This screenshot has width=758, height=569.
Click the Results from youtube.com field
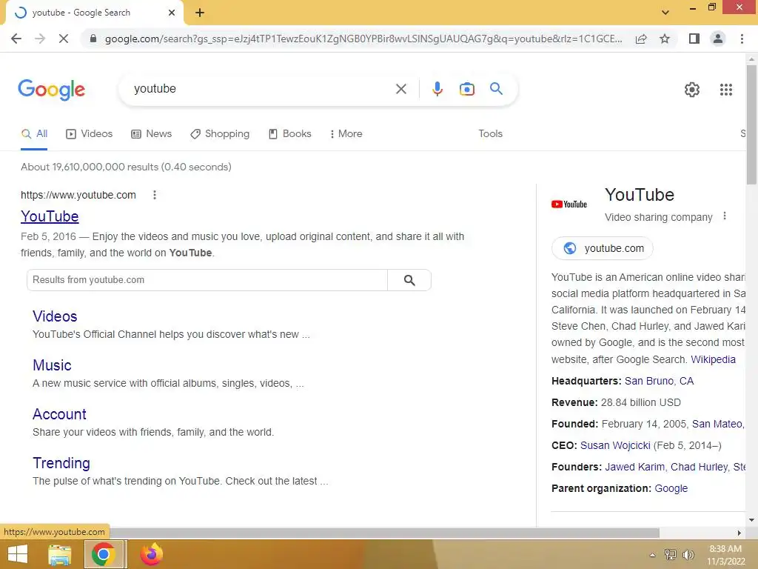click(207, 280)
